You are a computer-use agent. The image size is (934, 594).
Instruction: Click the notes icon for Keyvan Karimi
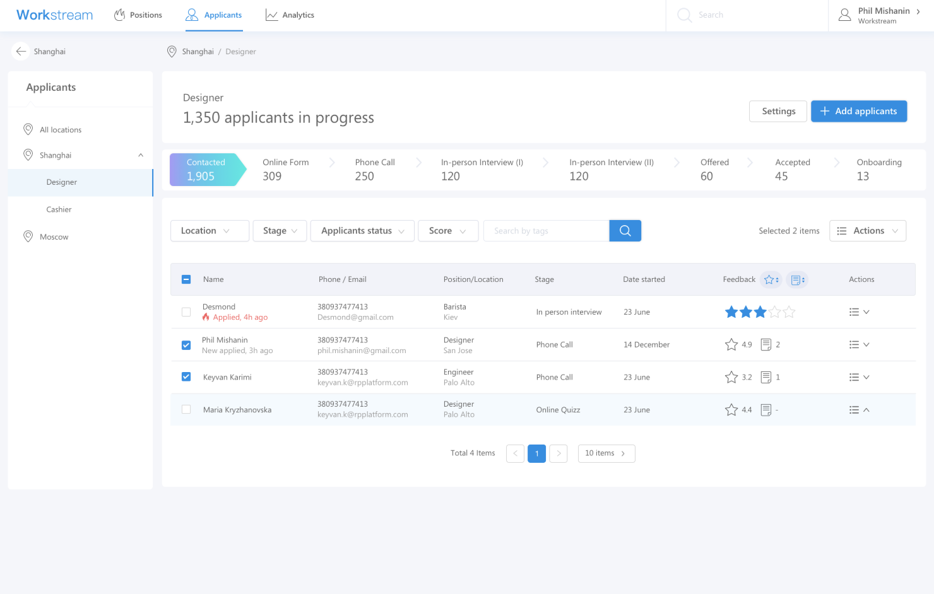(x=766, y=377)
